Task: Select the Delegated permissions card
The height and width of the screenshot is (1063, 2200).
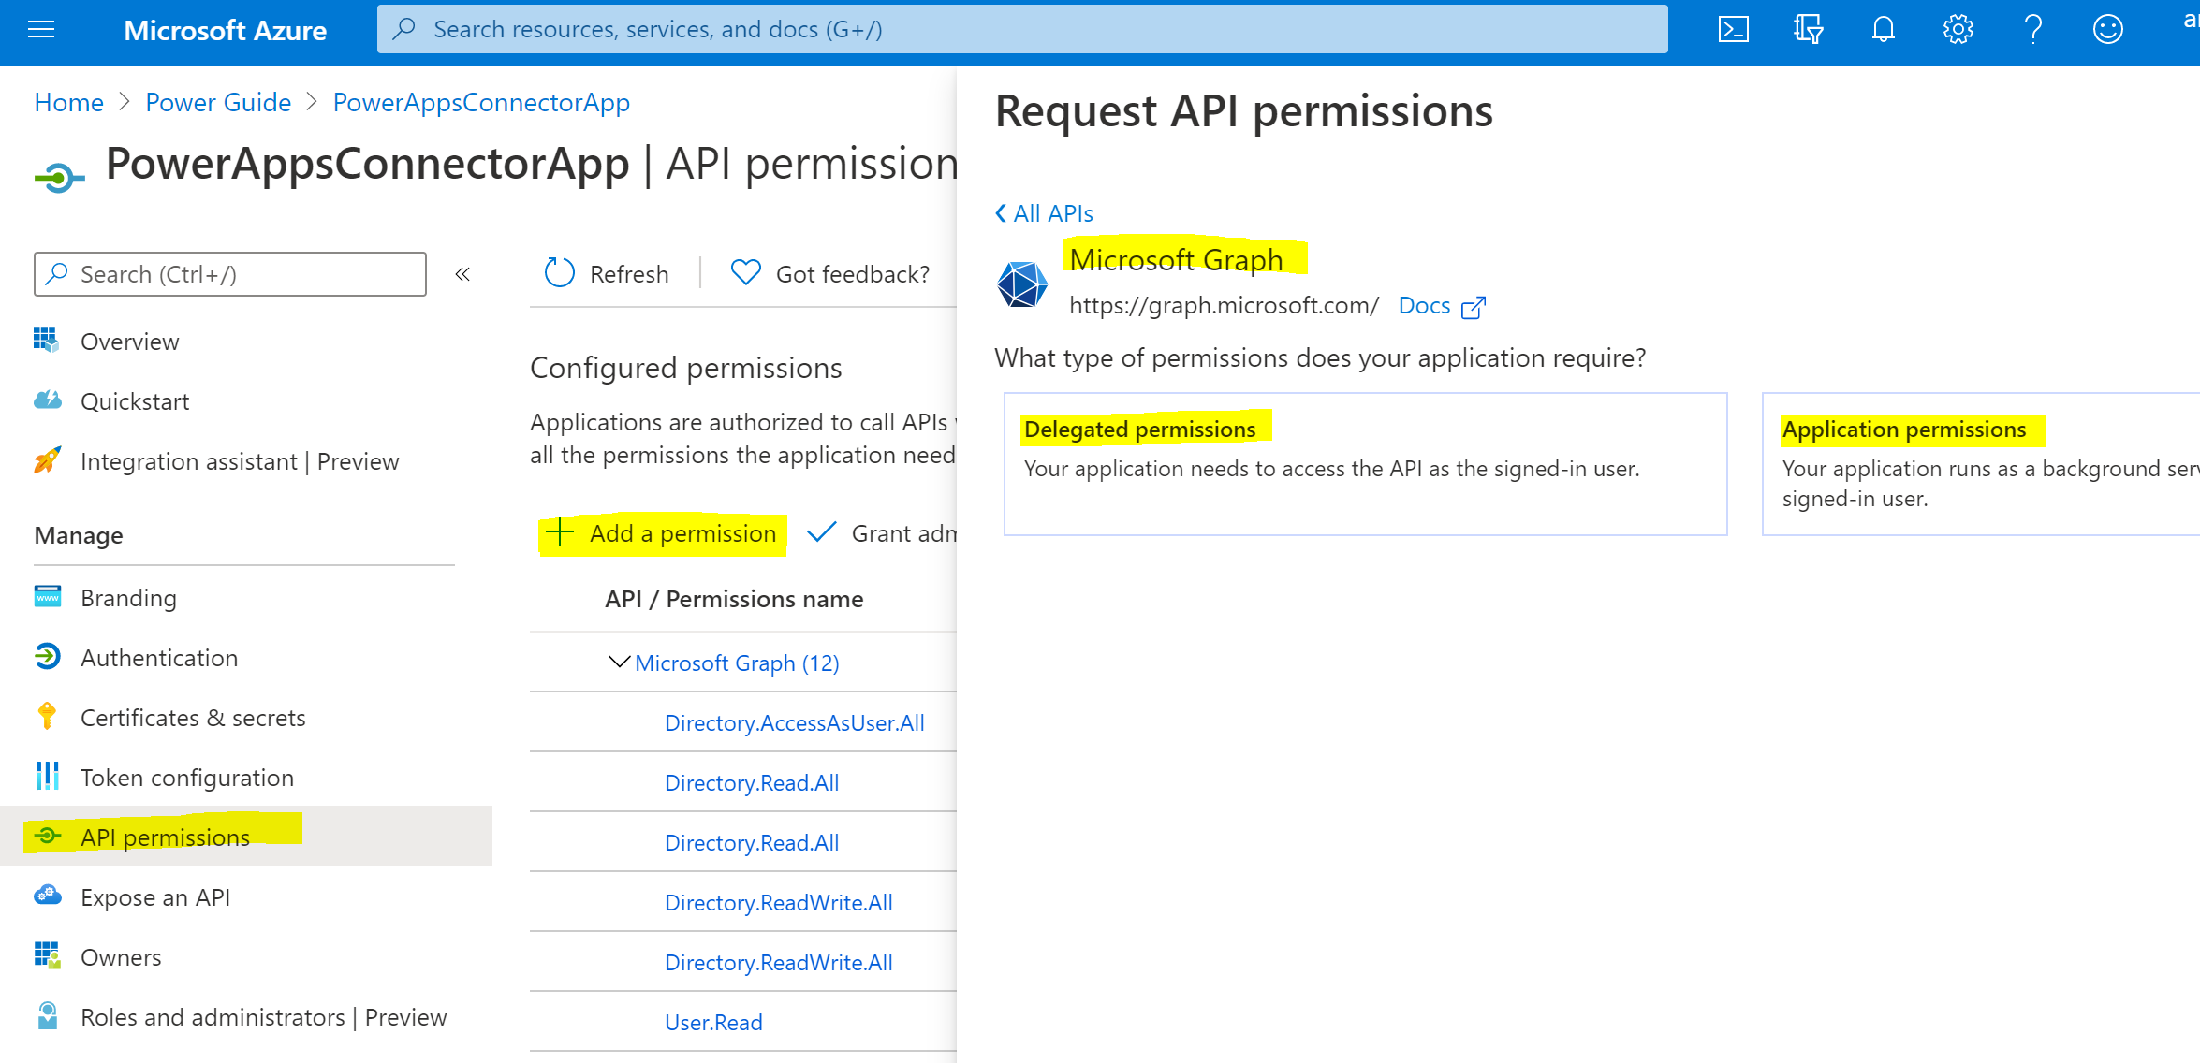Action: click(1365, 464)
